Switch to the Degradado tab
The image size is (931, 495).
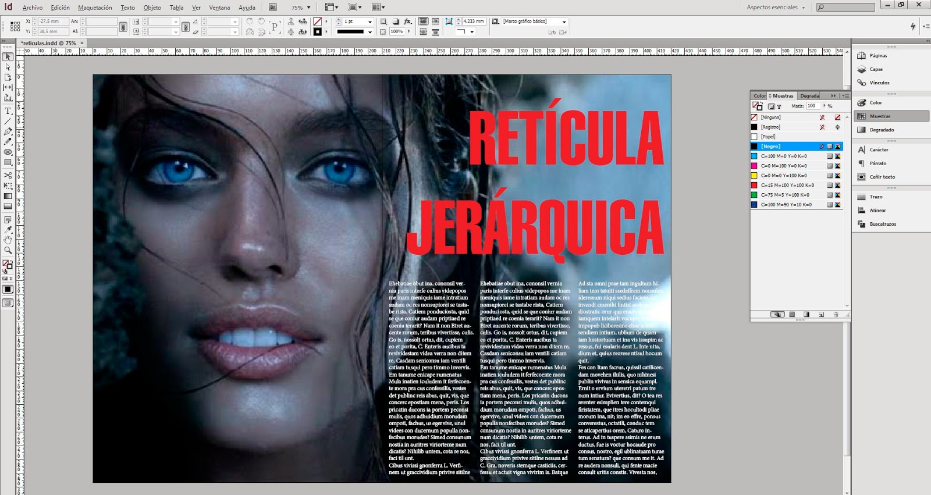[x=809, y=96]
